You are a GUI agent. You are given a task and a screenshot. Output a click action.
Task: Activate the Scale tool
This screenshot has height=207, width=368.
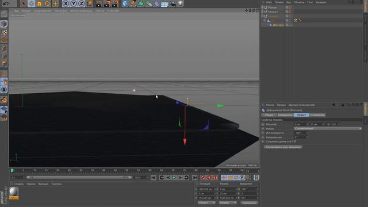[39, 3]
